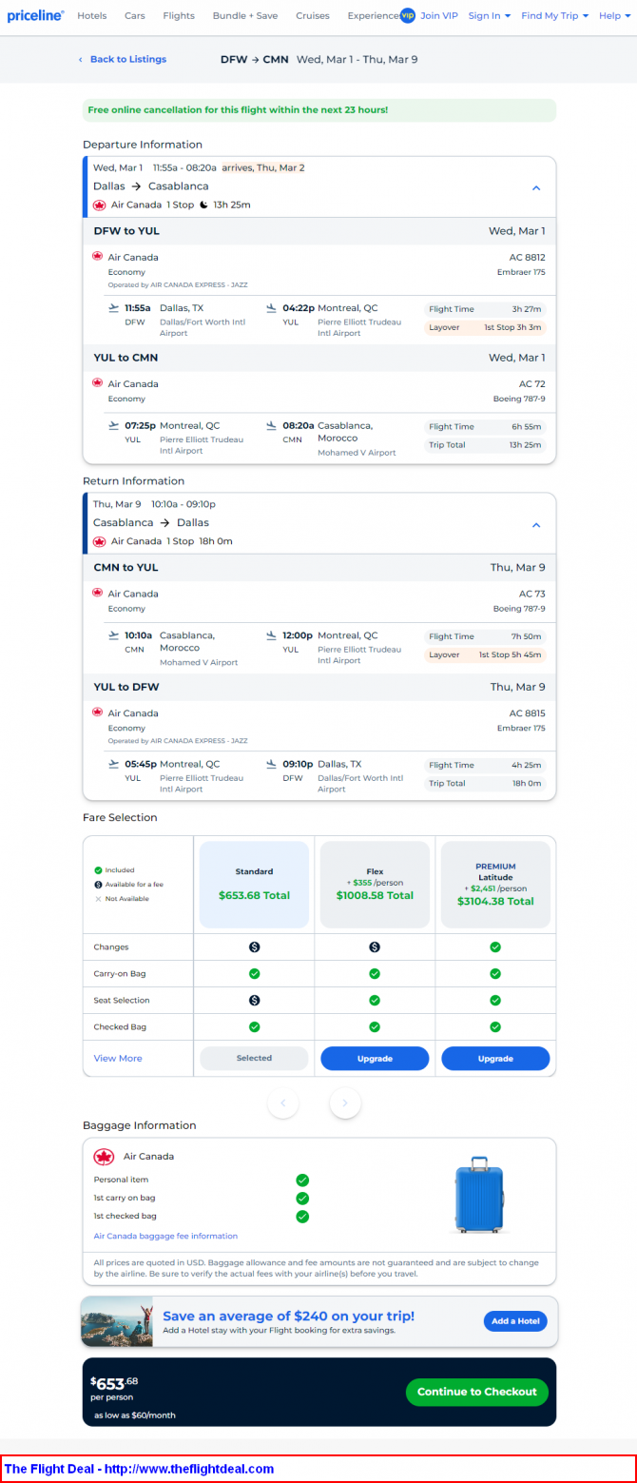Click the Standard fare Changes fee icon
The image size is (637, 1483).
[254, 947]
